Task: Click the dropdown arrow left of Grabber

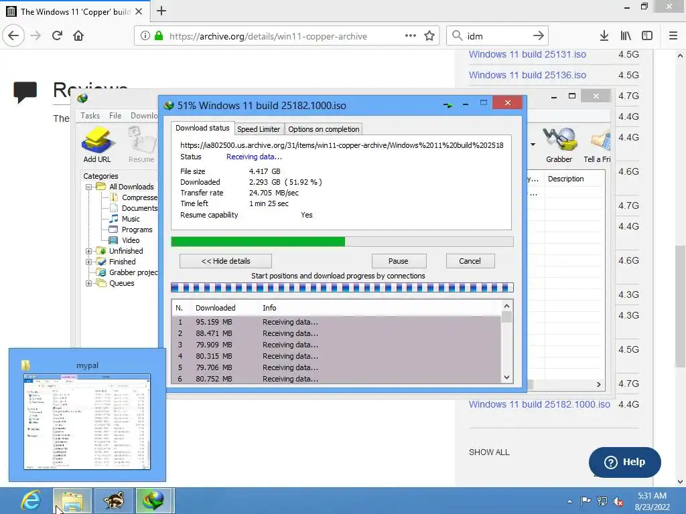Action: (x=533, y=145)
